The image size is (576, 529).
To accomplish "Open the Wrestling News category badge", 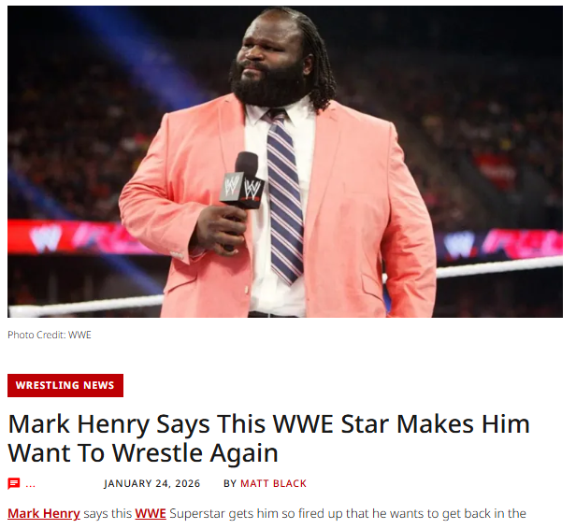I will click(x=65, y=385).
